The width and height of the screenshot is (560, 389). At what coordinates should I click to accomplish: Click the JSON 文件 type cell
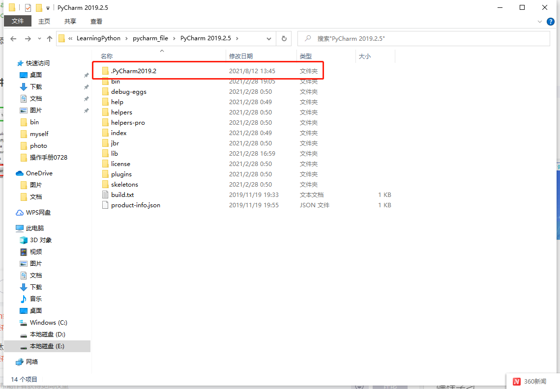(x=314, y=205)
